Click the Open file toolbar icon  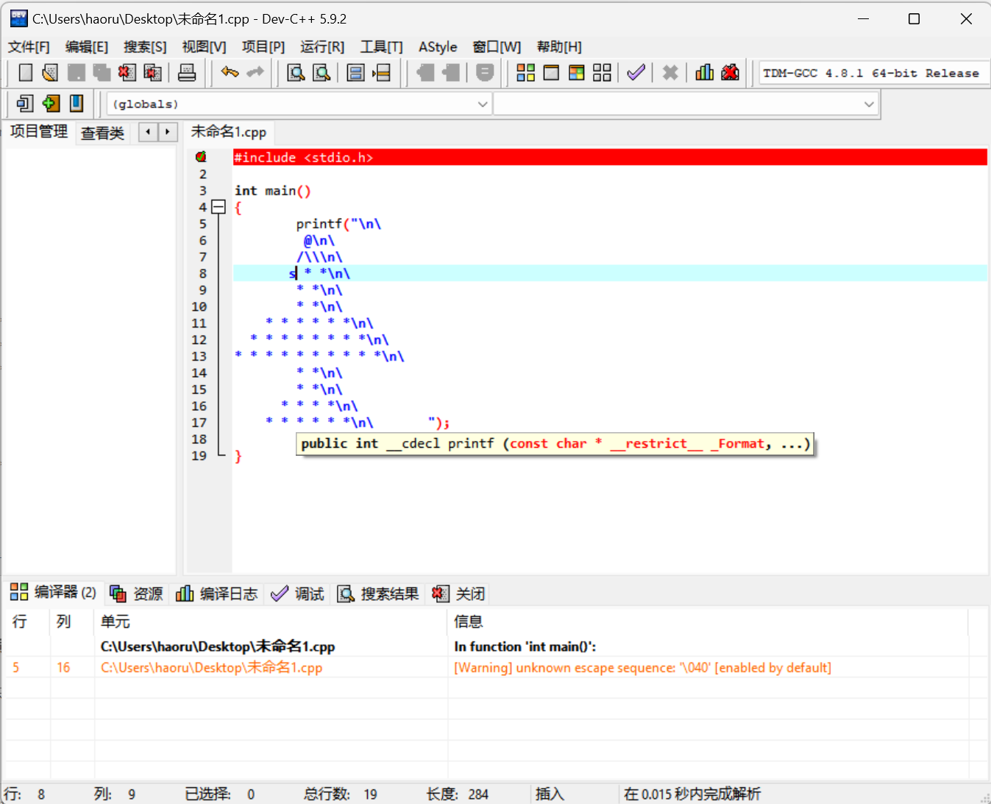[50, 72]
